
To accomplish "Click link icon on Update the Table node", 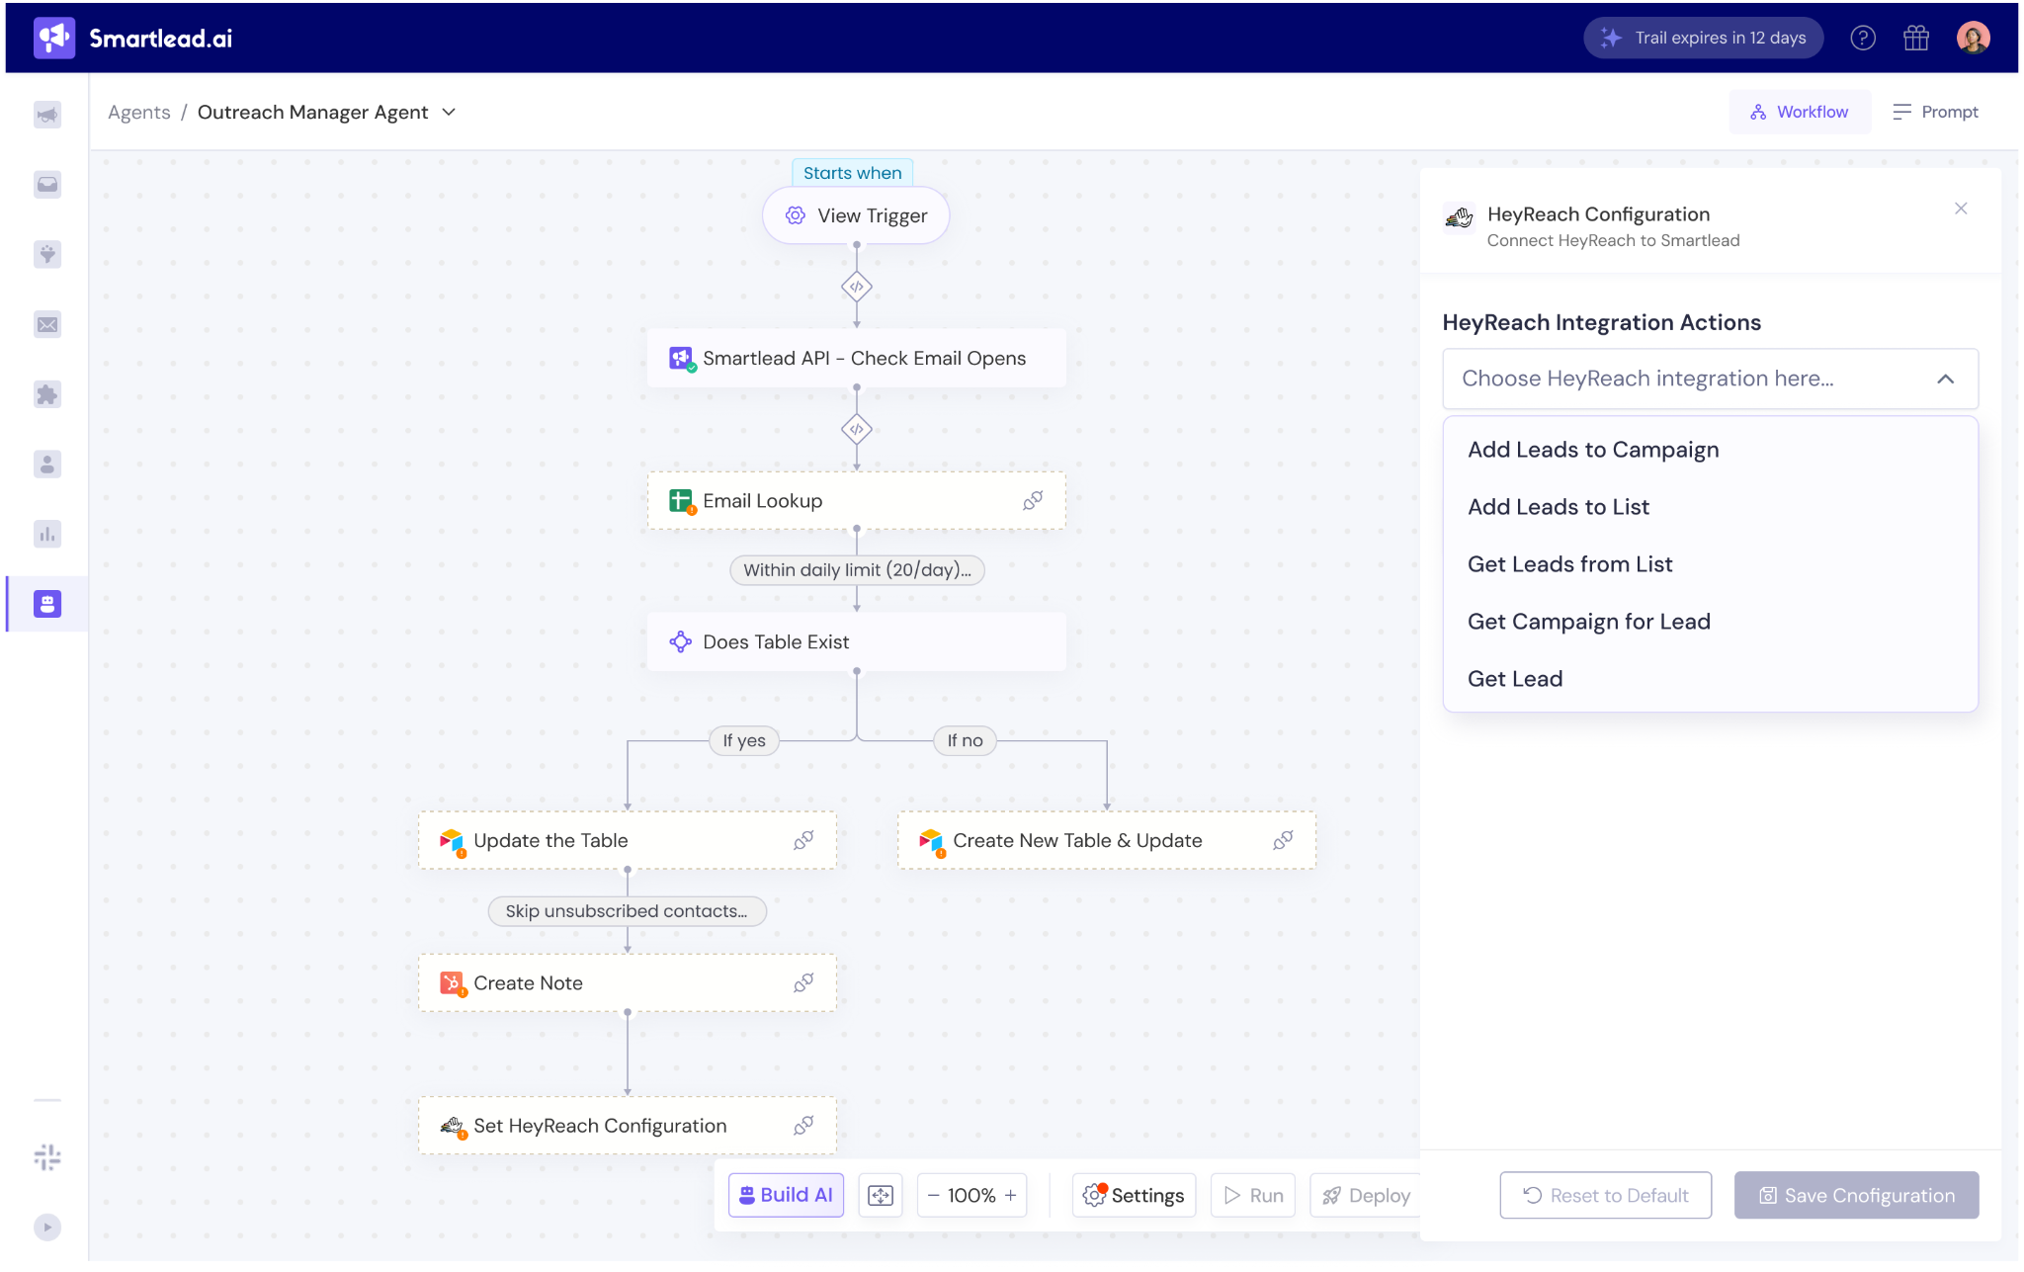I will (x=803, y=840).
